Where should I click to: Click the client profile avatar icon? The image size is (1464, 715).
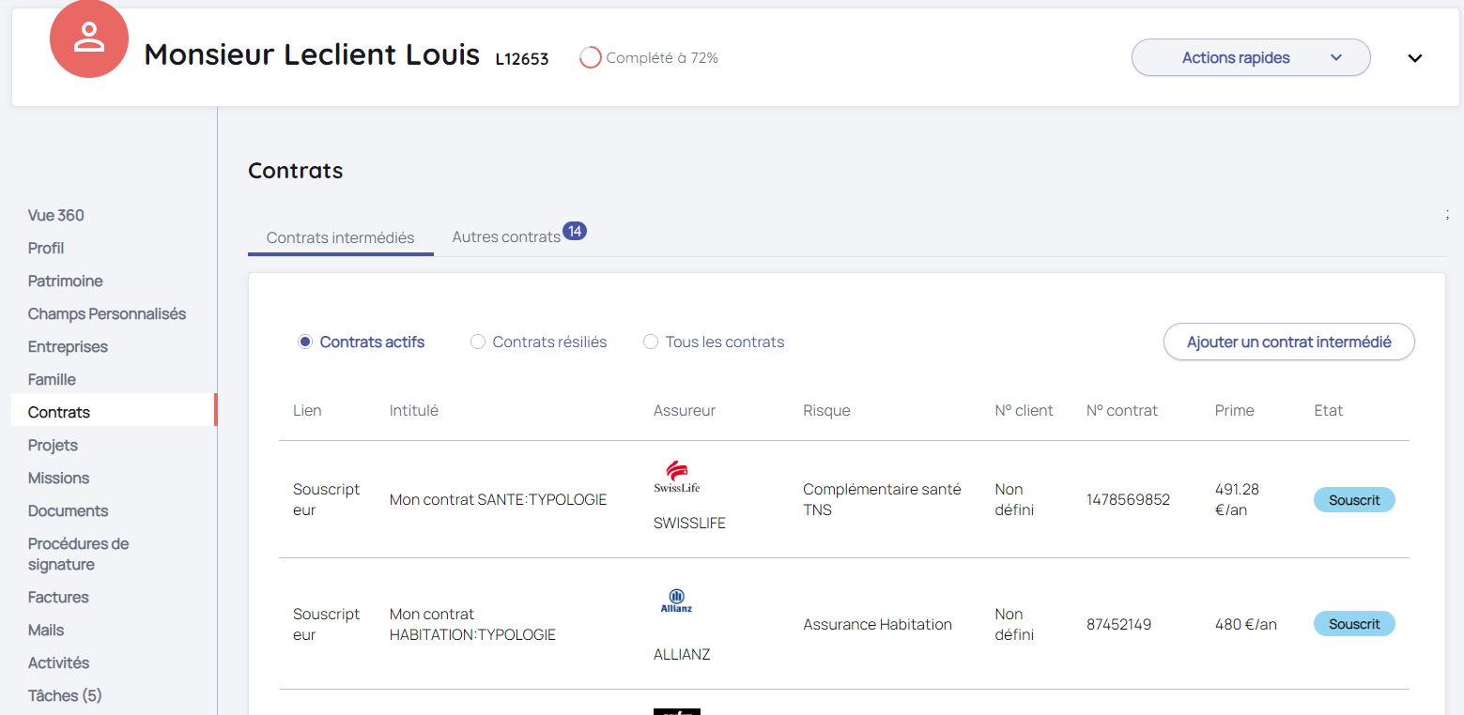(88, 39)
